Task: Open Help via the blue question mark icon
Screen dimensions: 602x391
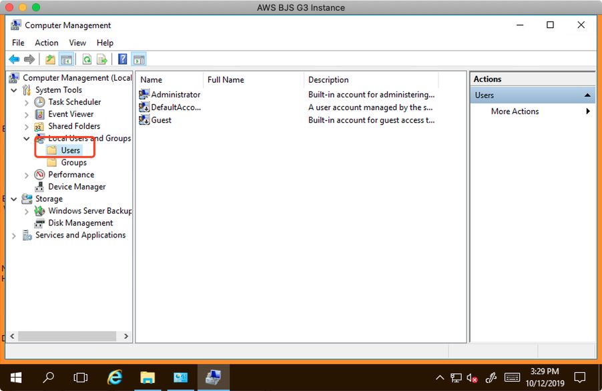Action: (123, 59)
